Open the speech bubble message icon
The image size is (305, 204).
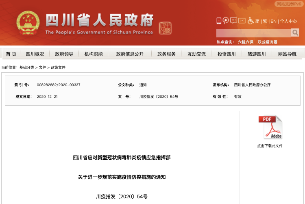pyautogui.click(x=233, y=21)
